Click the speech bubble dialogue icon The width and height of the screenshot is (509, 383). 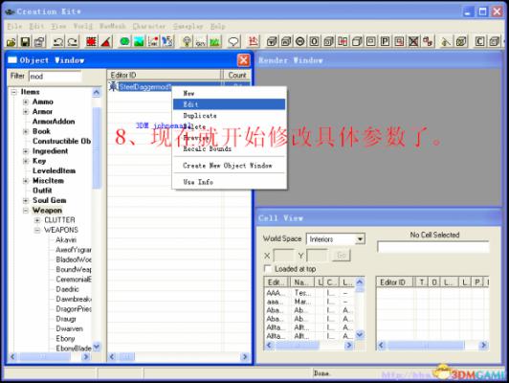[x=233, y=41]
